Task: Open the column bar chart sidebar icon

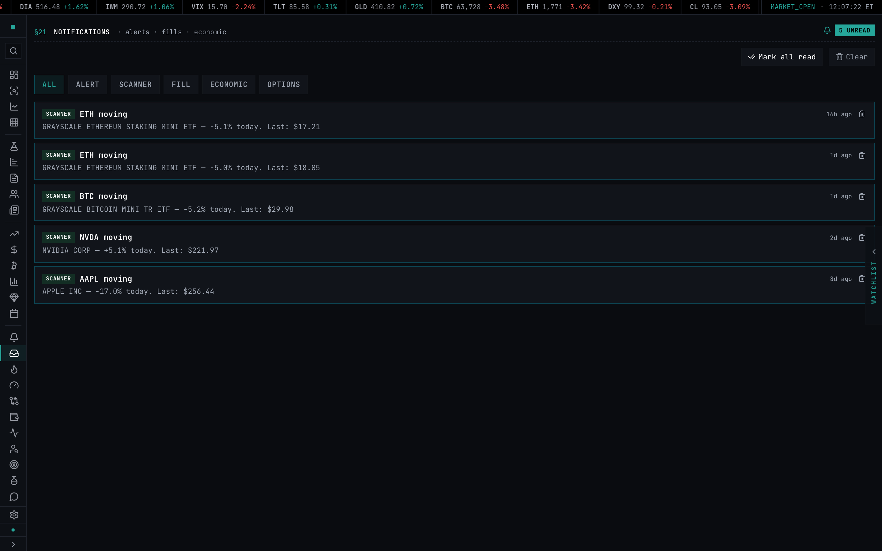Action: click(14, 282)
